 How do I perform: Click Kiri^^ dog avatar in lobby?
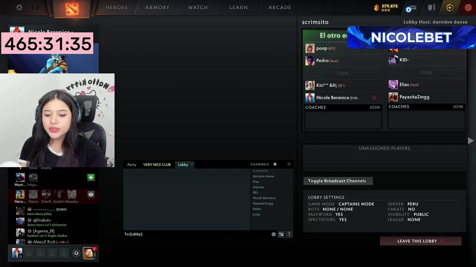pyautogui.click(x=310, y=85)
